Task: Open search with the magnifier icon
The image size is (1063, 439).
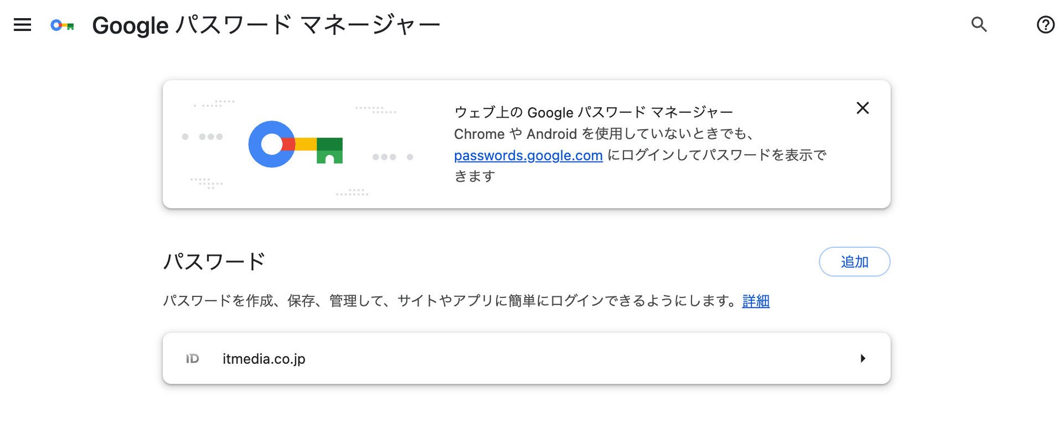Action: tap(979, 24)
